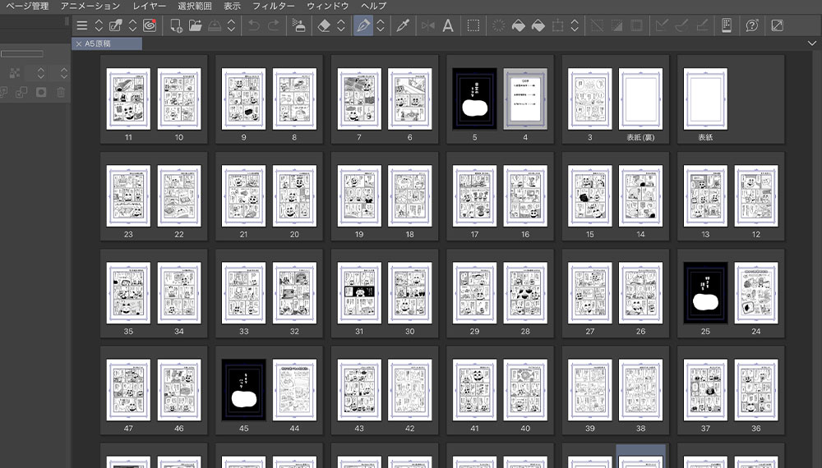Expand the tab list chevron at right
822x468 pixels.
(x=811, y=44)
